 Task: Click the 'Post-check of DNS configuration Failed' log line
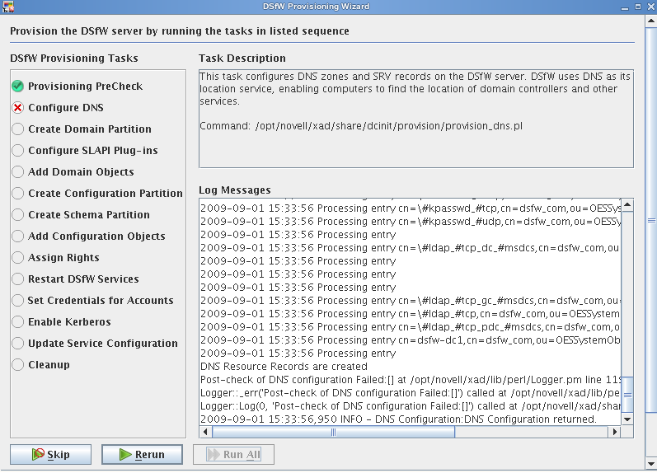click(x=411, y=380)
